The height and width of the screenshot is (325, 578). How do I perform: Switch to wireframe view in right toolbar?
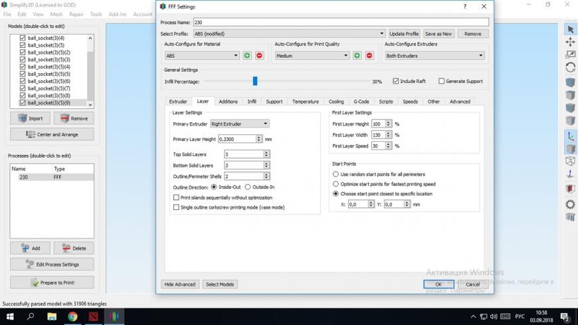(x=570, y=162)
